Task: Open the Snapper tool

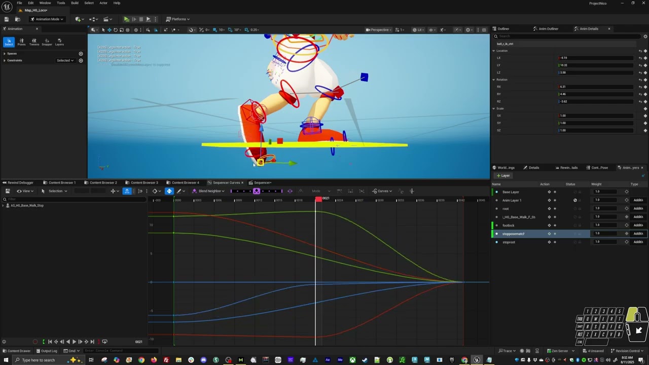Action: click(x=47, y=42)
